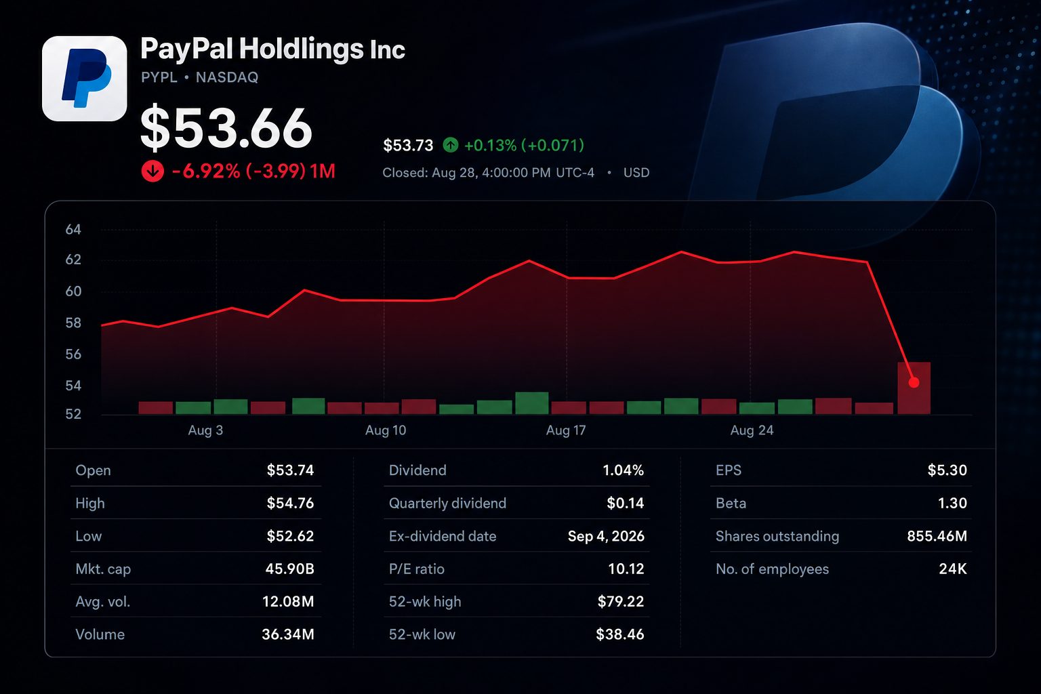
Task: Select the +0.13% (+0.071) change text
Action: point(524,145)
